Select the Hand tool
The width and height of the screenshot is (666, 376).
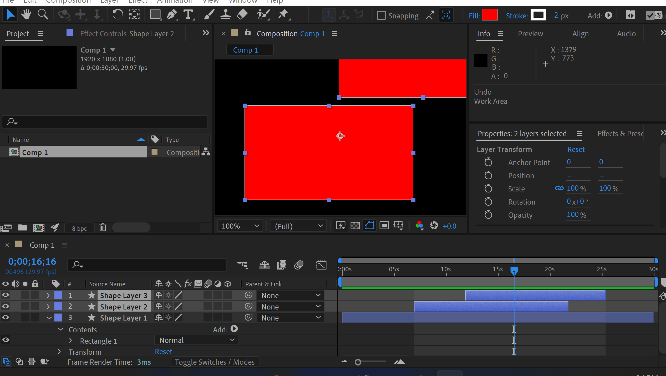pos(26,15)
